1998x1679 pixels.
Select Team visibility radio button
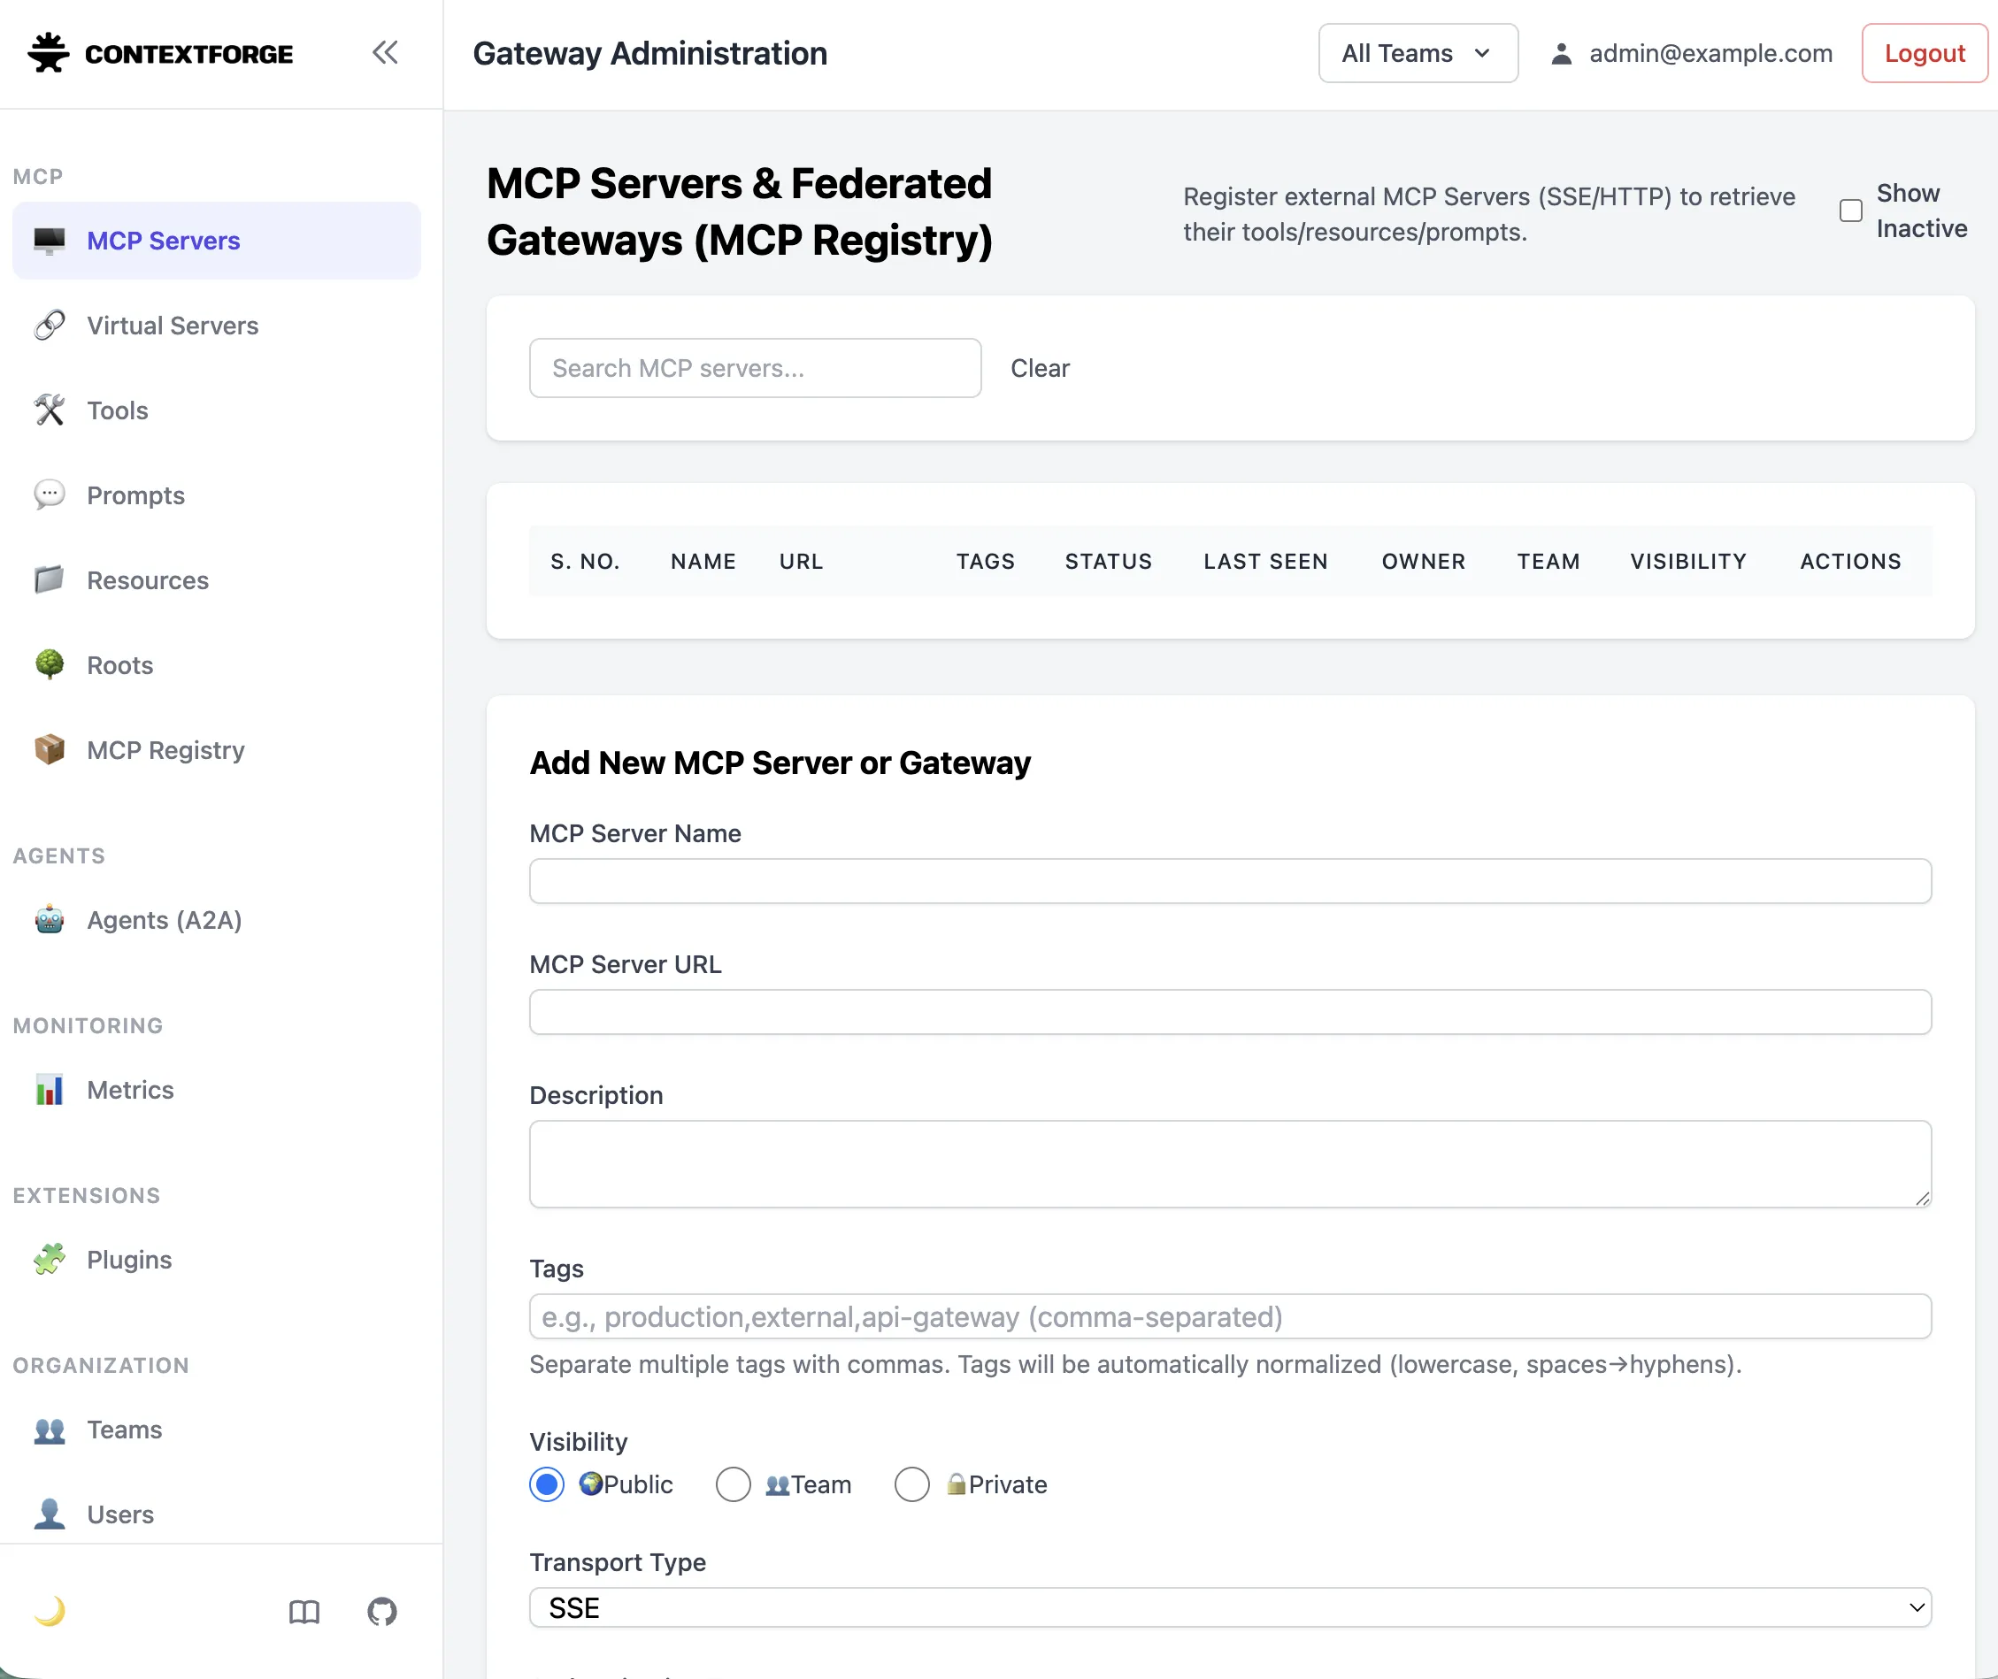(733, 1483)
